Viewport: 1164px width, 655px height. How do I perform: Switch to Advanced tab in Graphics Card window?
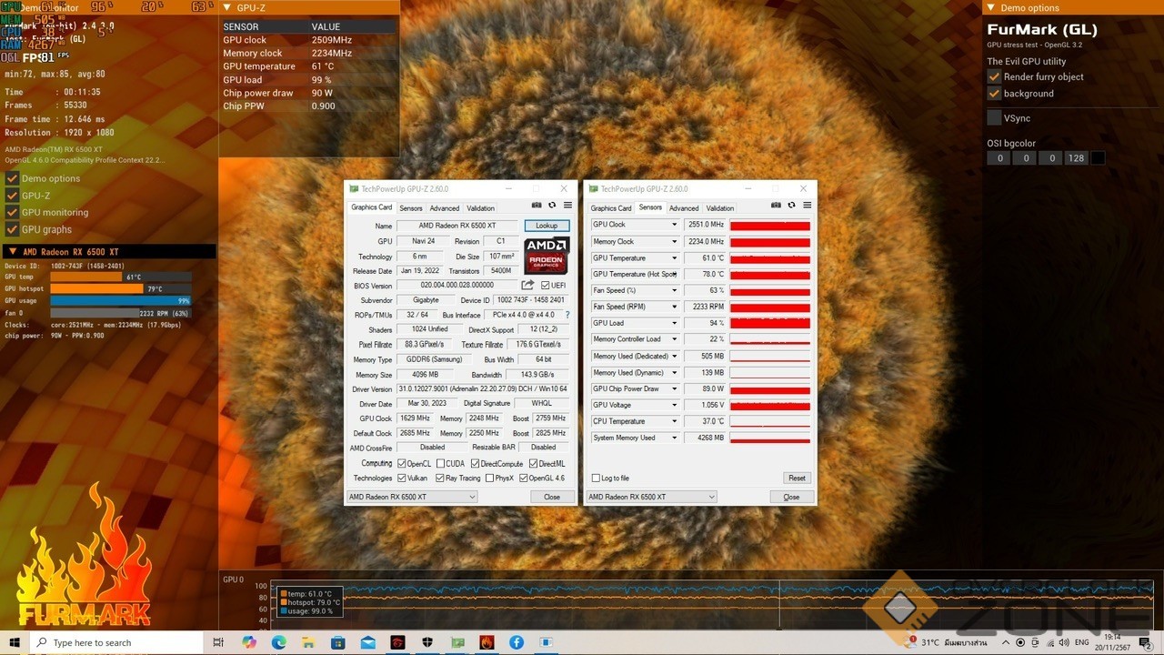(445, 208)
